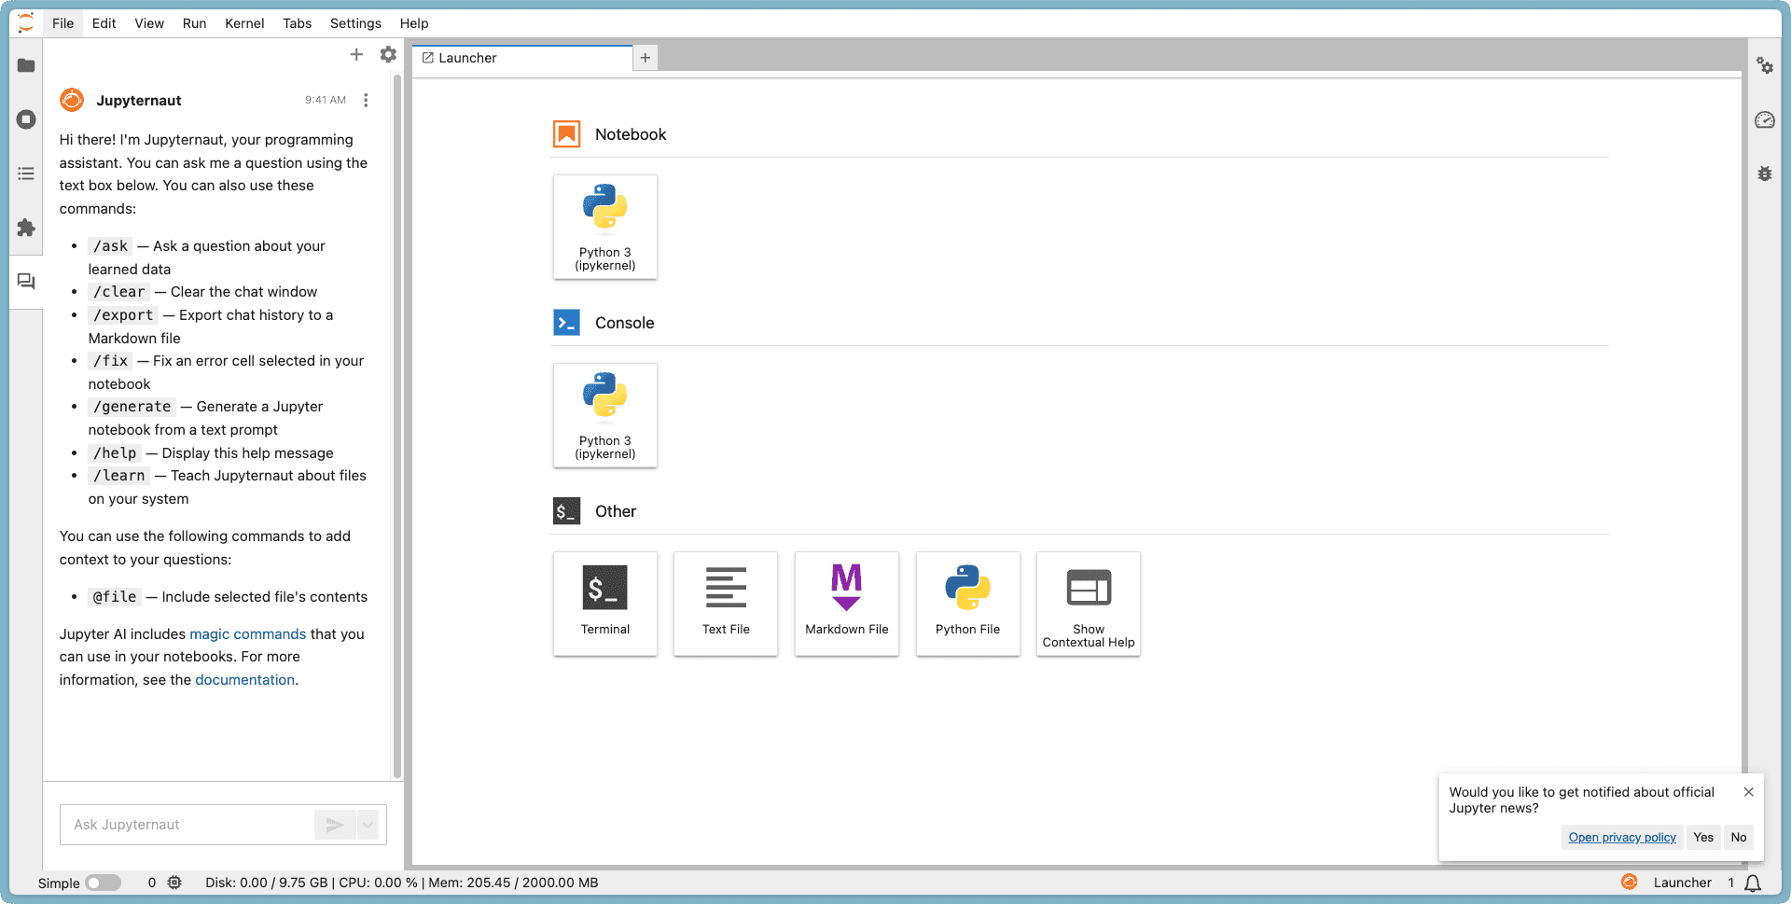
Task: Click the Mem usage text in status bar
Action: pyautogui.click(x=513, y=883)
